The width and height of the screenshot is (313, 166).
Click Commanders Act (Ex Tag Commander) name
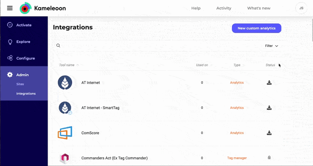click(114, 158)
